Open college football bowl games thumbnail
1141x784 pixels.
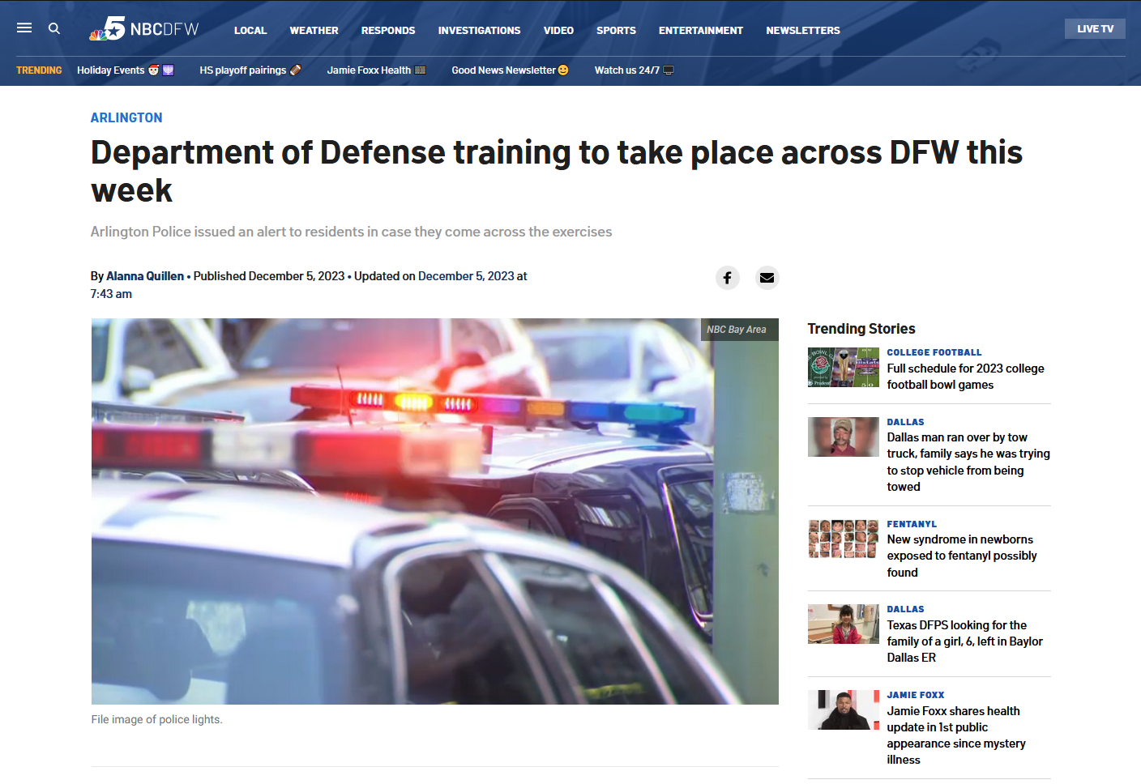click(844, 367)
